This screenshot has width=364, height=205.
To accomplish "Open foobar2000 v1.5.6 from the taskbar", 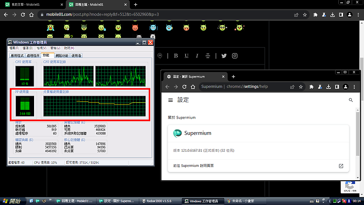I will coord(160,201).
